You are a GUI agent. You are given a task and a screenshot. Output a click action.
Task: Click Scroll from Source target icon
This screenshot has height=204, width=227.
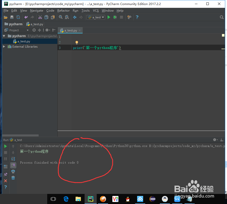[34, 30]
